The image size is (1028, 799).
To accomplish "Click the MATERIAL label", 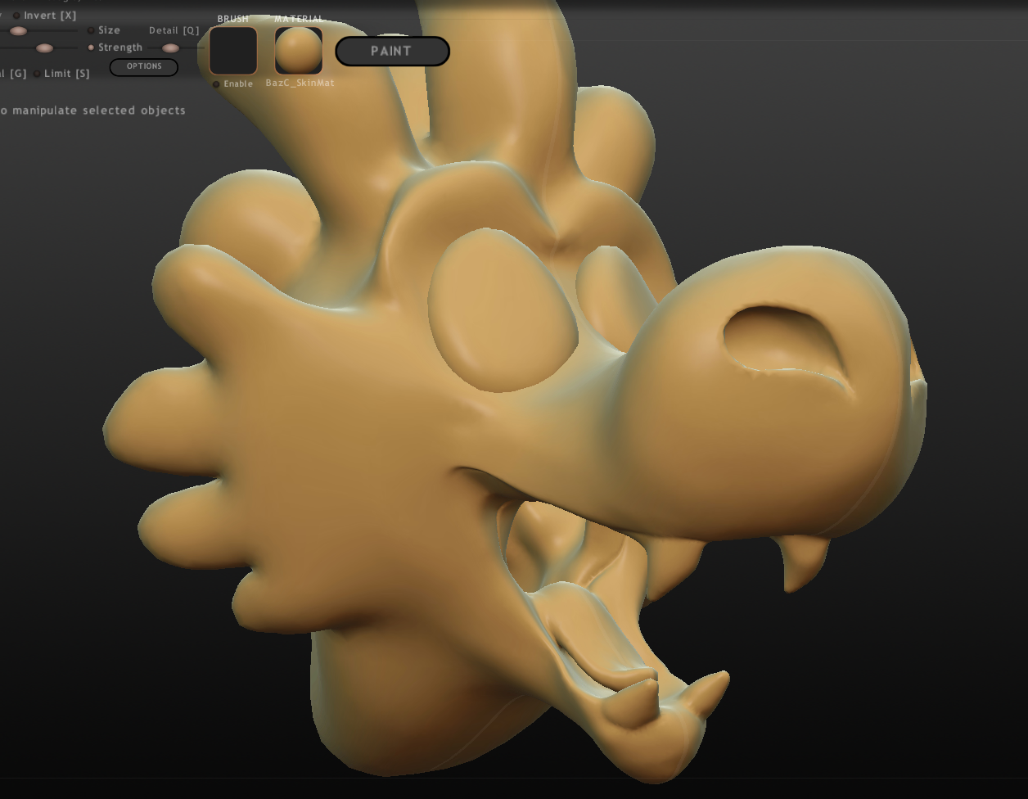I will point(299,19).
